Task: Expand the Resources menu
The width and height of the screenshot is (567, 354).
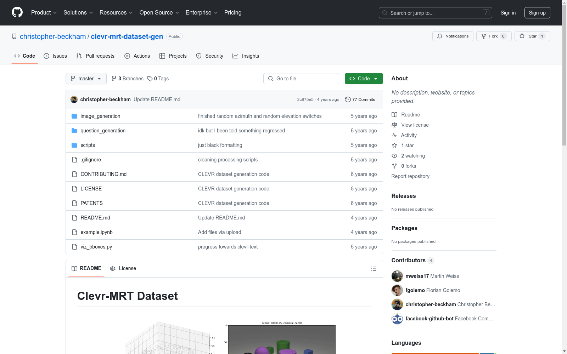Action: pos(116,12)
